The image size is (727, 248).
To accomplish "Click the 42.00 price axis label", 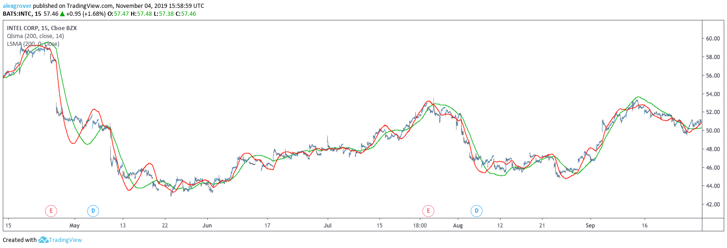I will (x=713, y=204).
